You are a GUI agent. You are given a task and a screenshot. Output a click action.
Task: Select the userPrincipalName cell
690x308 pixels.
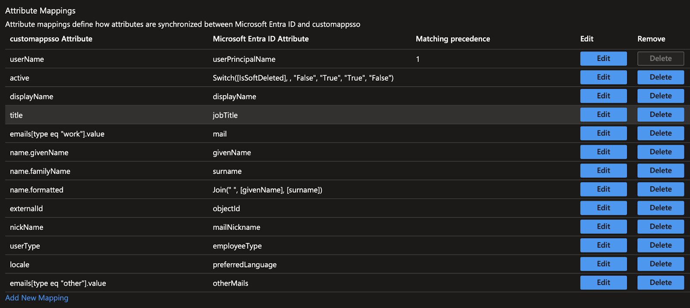(244, 59)
